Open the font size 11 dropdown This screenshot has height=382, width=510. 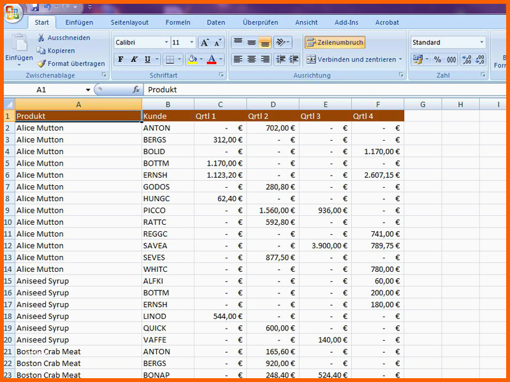point(192,42)
